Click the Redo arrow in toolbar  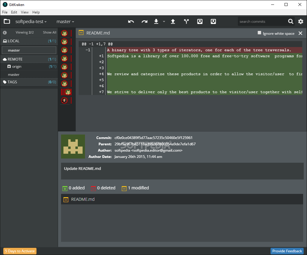pyautogui.click(x=145, y=22)
